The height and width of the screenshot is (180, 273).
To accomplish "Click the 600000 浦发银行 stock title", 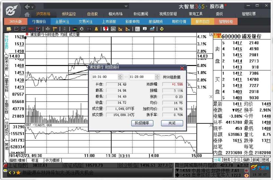I will coord(241,36).
